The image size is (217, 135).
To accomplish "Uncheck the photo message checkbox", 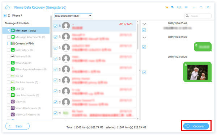I will (144, 72).
